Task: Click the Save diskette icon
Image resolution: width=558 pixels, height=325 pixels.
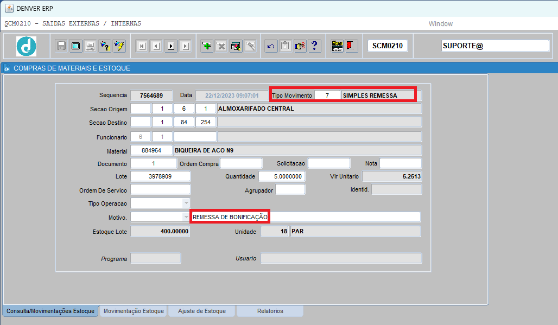Action: pos(61,46)
